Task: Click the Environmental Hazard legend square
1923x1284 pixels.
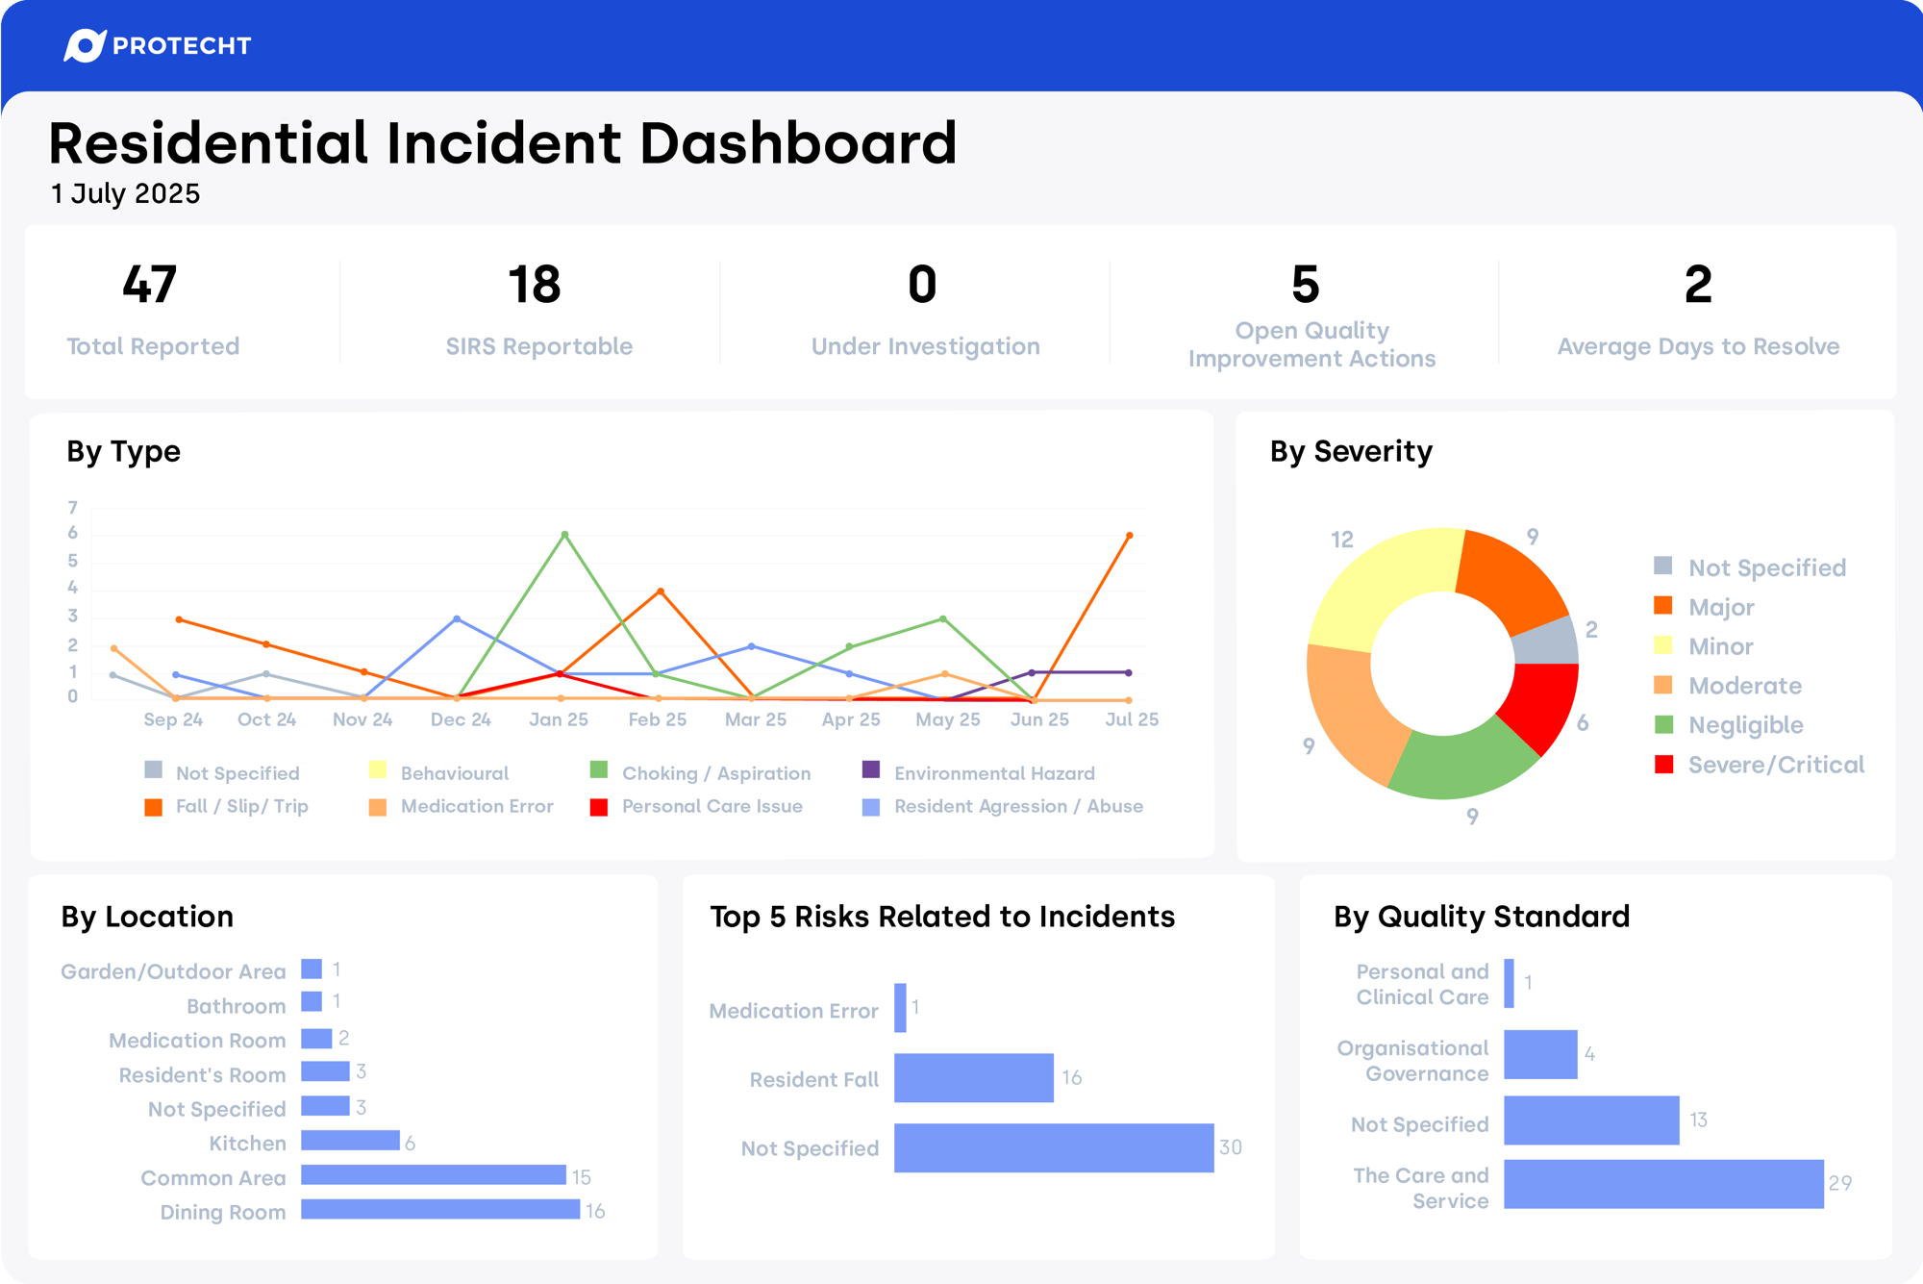Action: 870,772
